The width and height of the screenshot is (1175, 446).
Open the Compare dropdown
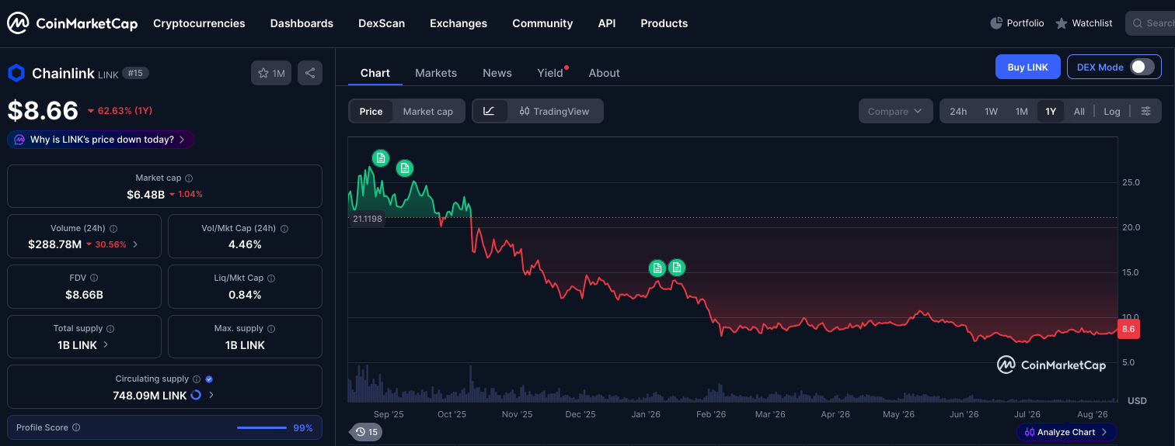[x=895, y=111]
